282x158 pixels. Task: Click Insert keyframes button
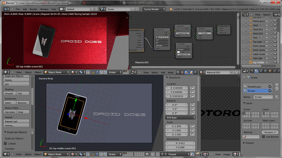[10, 103]
